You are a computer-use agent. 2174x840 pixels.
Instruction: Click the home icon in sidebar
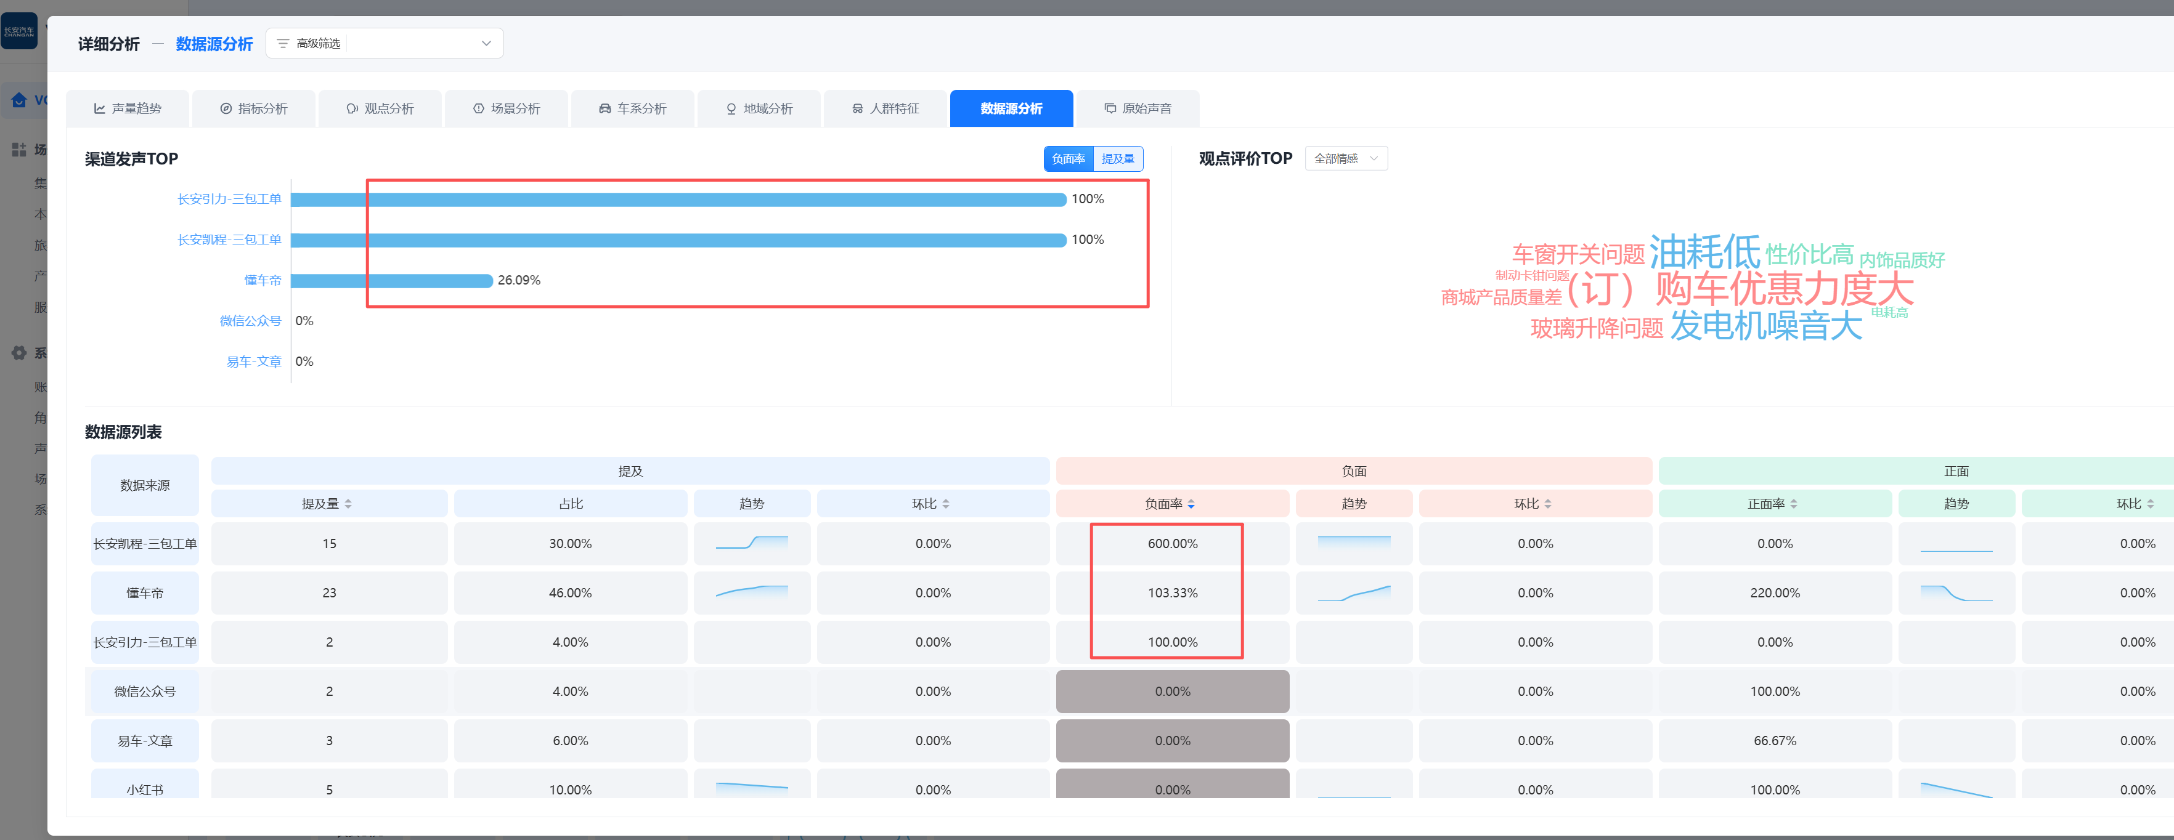[x=20, y=100]
